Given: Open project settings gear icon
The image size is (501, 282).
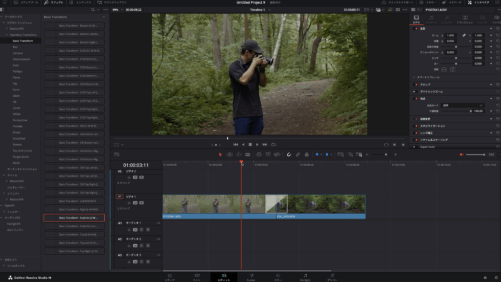Looking at the screenshot, I should 496,278.
